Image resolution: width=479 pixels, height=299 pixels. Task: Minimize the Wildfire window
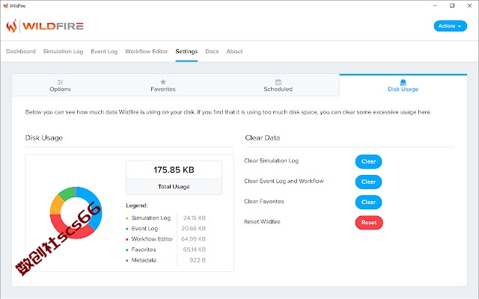[435, 5]
